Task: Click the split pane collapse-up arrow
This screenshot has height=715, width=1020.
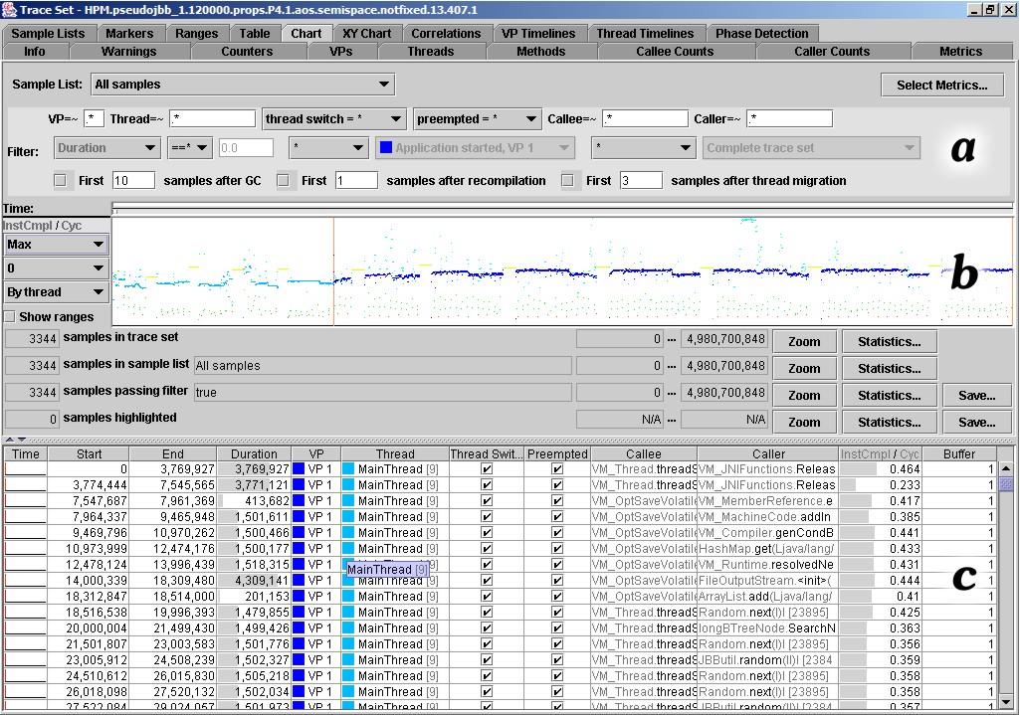Action: coord(10,440)
